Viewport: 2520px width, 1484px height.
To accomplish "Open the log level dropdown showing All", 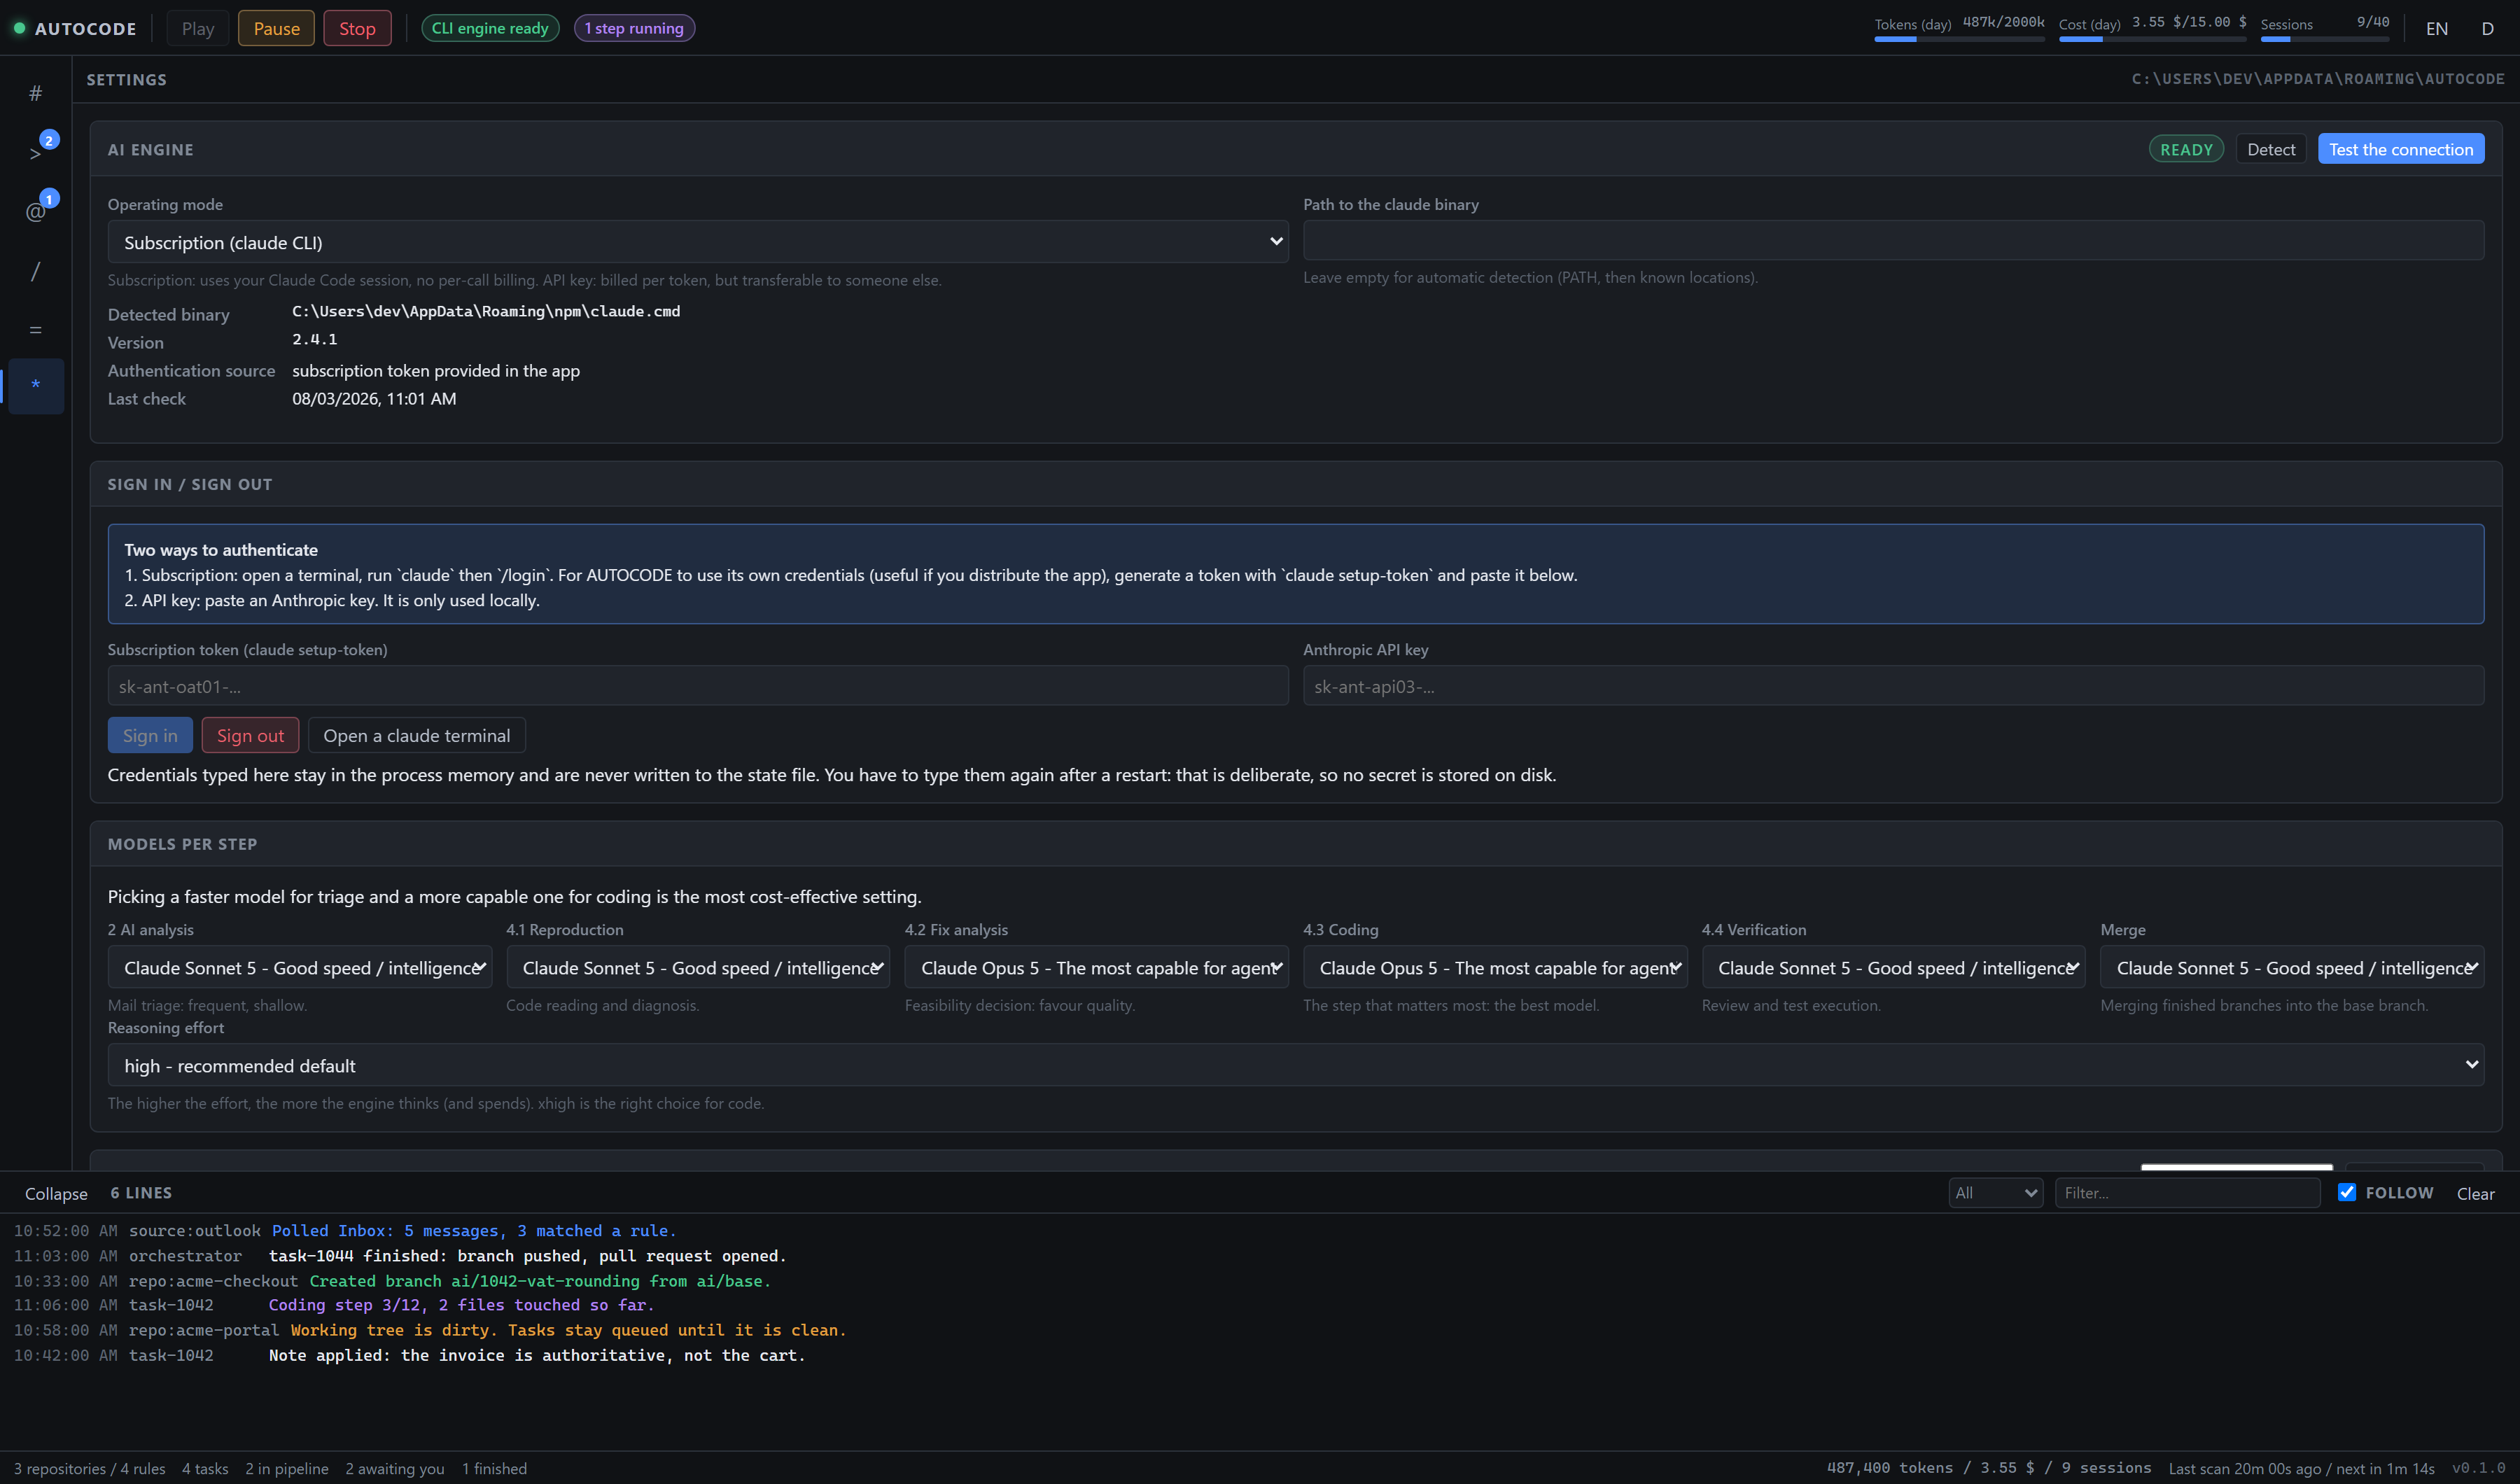I will (x=1996, y=1192).
